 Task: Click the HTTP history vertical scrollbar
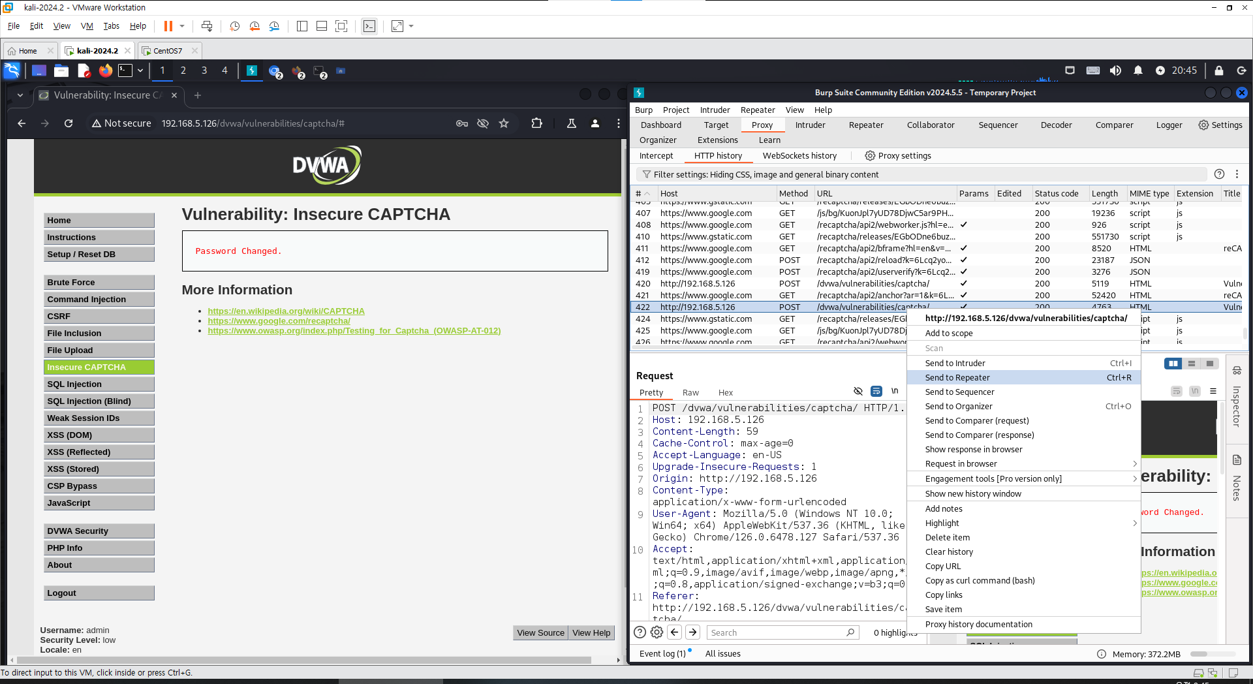click(1245, 334)
